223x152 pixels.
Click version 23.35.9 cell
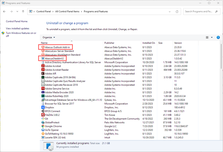click(178, 47)
